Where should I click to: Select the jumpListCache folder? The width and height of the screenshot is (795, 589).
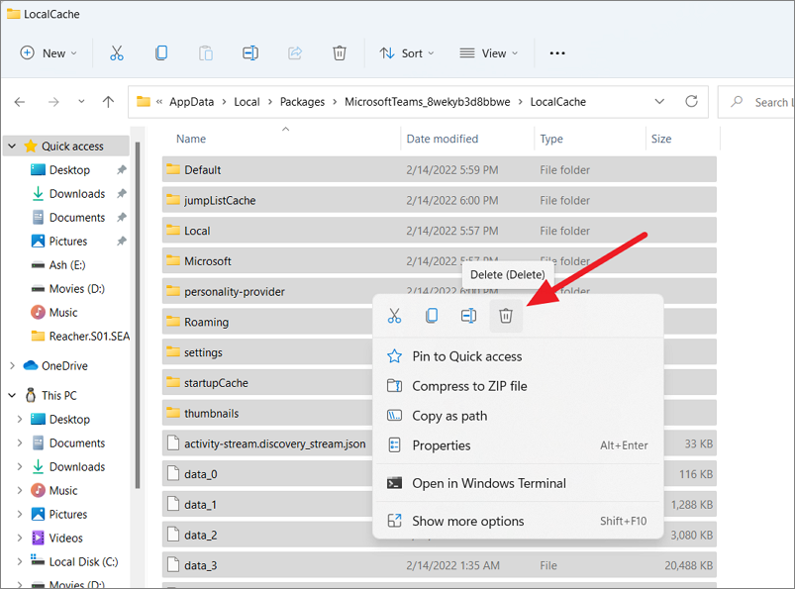click(439, 200)
